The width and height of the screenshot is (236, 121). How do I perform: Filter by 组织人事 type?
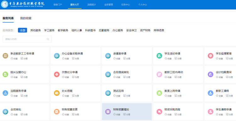tap(76, 30)
